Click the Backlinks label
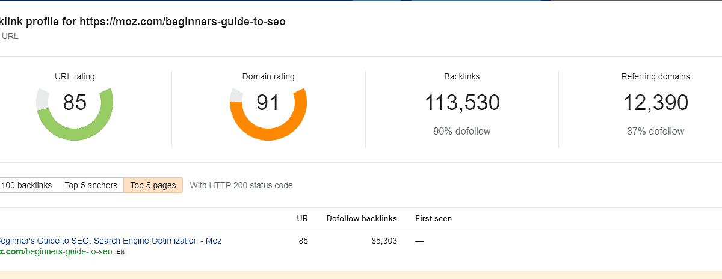This screenshot has height=279, width=722. [x=462, y=76]
